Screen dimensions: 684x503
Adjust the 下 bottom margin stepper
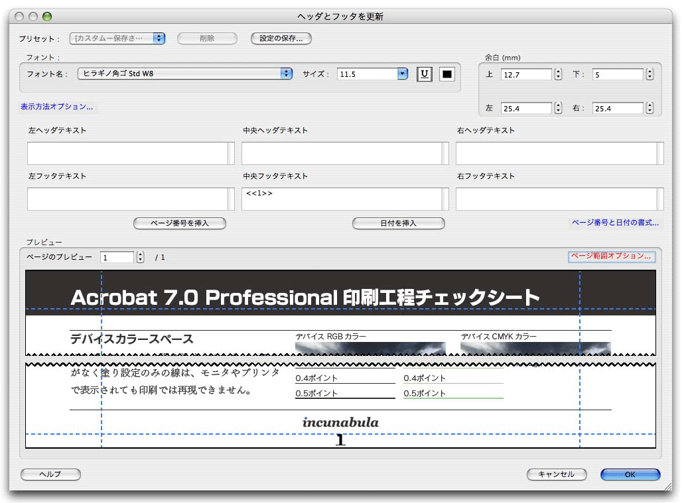click(650, 74)
